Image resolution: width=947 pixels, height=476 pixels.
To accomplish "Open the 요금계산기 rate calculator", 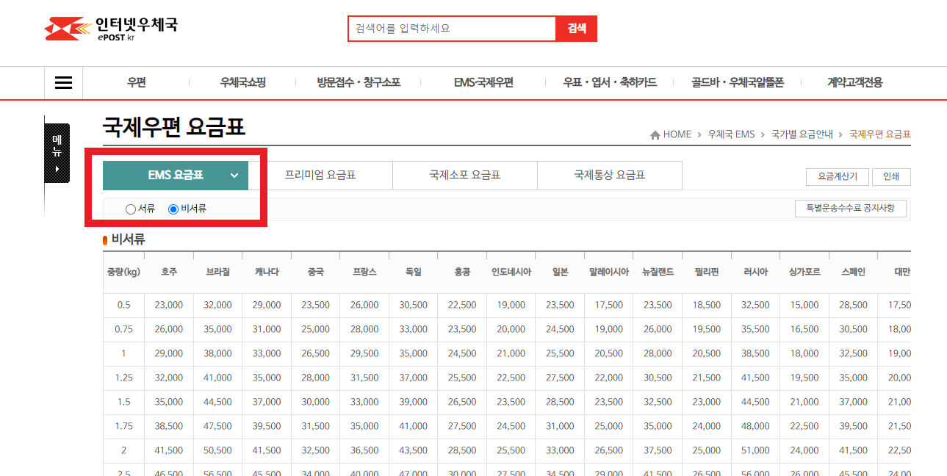I will (837, 176).
